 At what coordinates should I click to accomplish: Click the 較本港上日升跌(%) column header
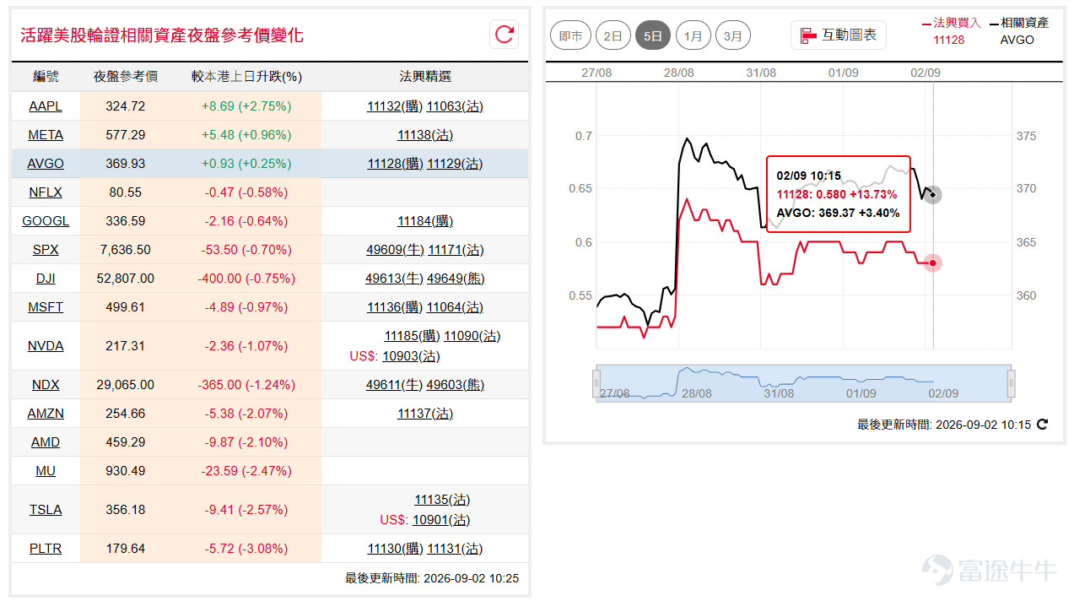(246, 77)
